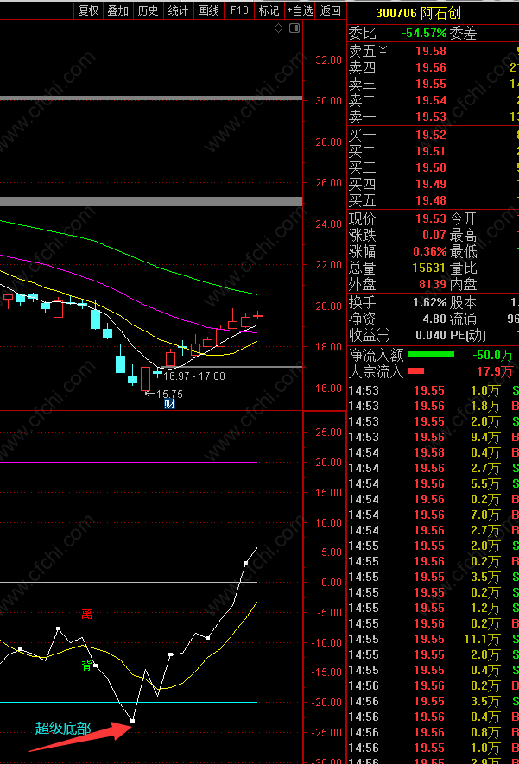Screen dimensions: 519x764
Task: Click the 换手 value 1.62%
Action: 430,303
